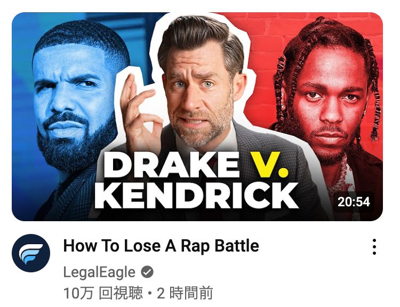Open the "How To Lose A Rap Battle" title

click(x=161, y=246)
